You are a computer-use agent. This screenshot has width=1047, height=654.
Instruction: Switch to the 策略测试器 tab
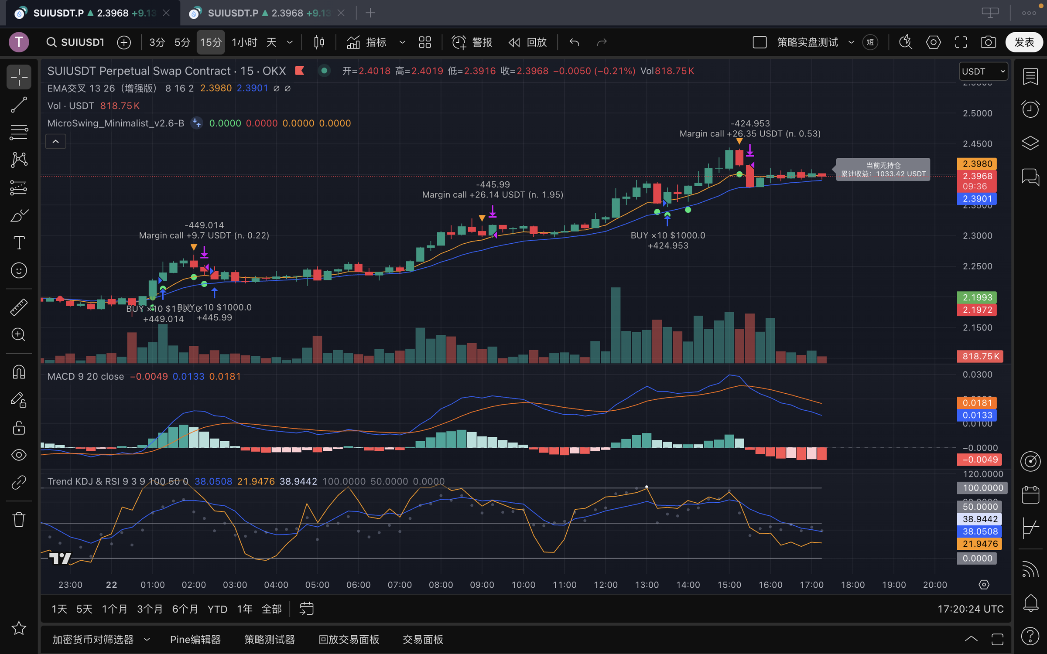tap(269, 639)
